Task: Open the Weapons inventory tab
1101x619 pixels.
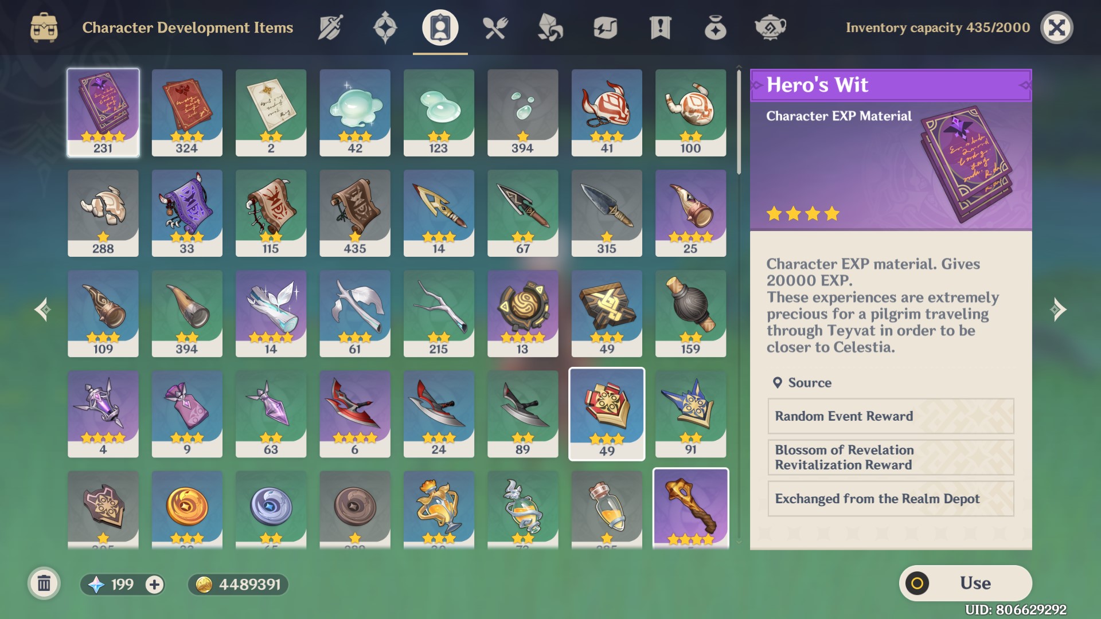Action: tap(330, 28)
